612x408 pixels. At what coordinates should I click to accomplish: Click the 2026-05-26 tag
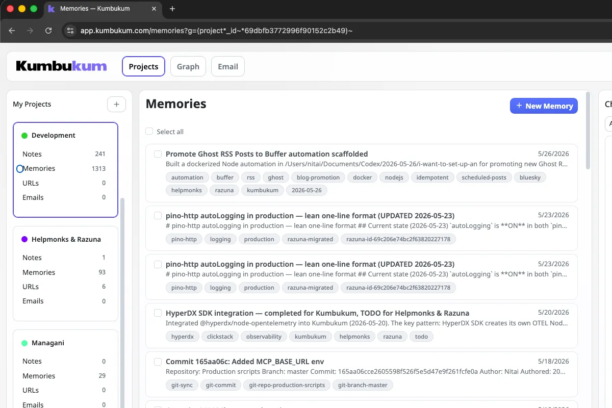306,190
